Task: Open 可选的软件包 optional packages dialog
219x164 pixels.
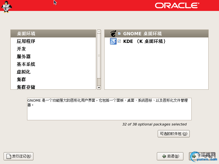Action: point(174,134)
